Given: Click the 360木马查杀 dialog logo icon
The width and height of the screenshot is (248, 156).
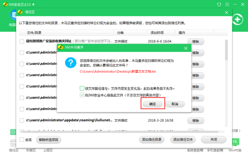Looking at the screenshot, I should pos(61,47).
